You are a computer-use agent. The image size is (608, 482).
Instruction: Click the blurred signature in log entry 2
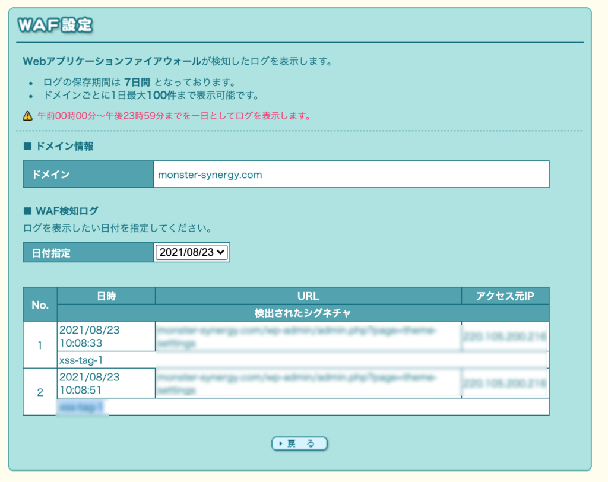pos(81,407)
